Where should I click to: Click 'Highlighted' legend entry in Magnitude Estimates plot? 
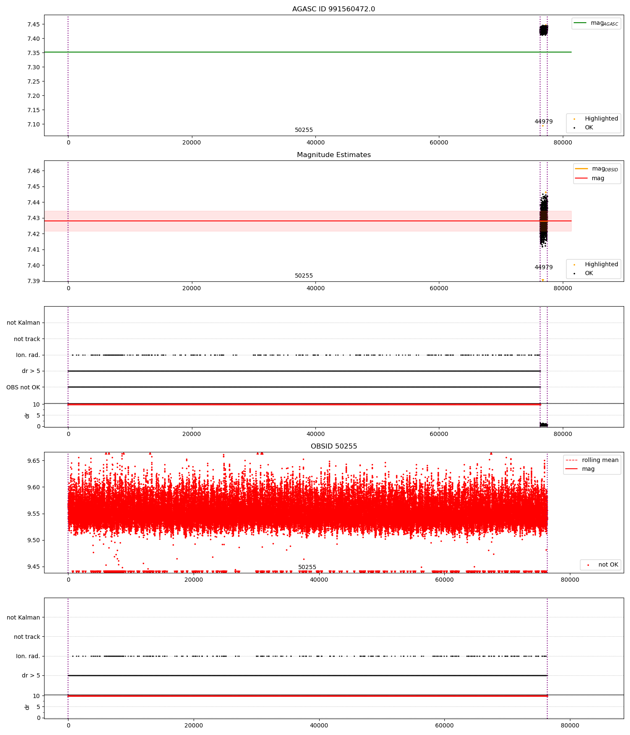(596, 265)
